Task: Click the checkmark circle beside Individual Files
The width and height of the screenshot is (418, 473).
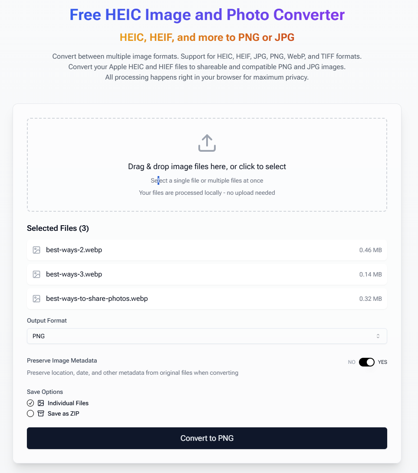Action: [30, 403]
